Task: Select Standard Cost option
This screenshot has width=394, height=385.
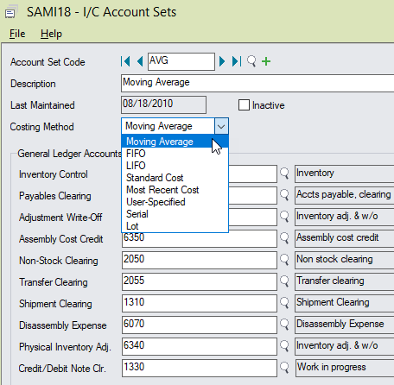Action: [x=175, y=178]
